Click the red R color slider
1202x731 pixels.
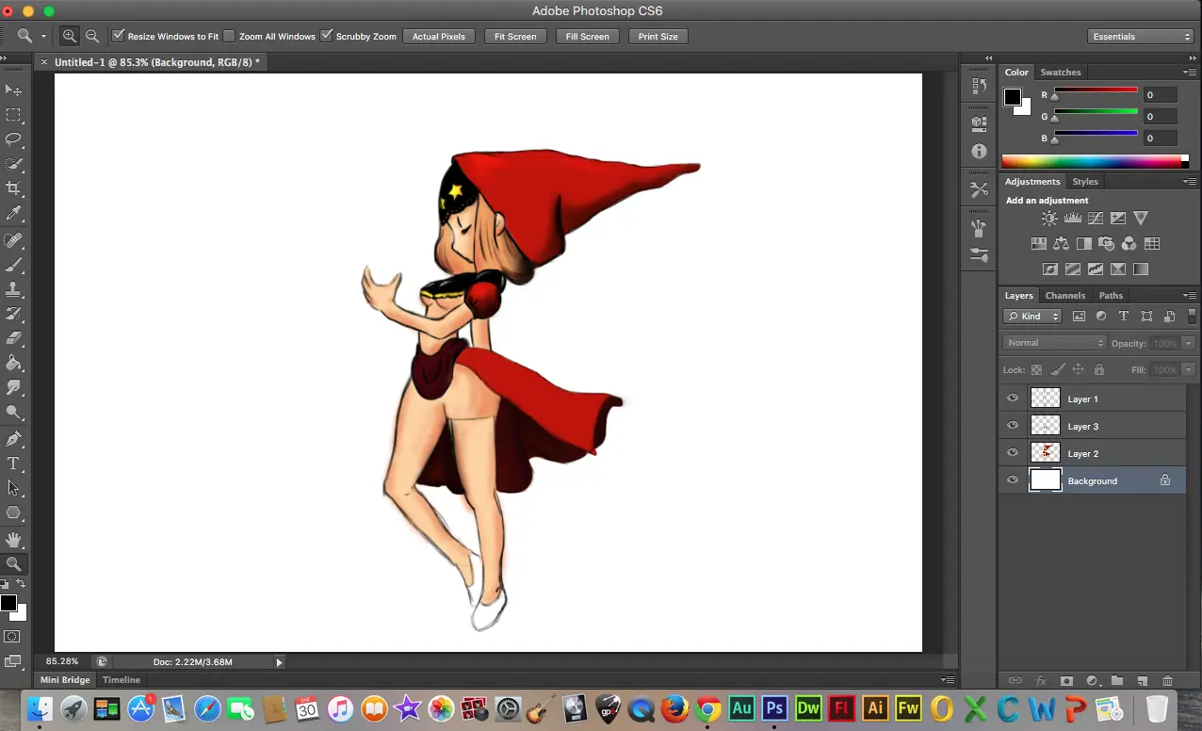click(x=1096, y=90)
